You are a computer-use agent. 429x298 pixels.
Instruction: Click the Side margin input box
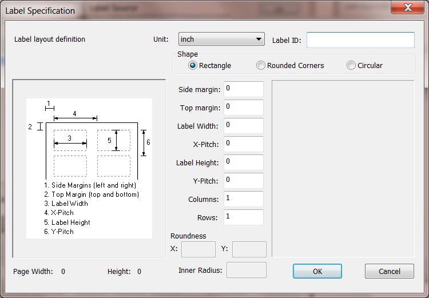(x=244, y=89)
